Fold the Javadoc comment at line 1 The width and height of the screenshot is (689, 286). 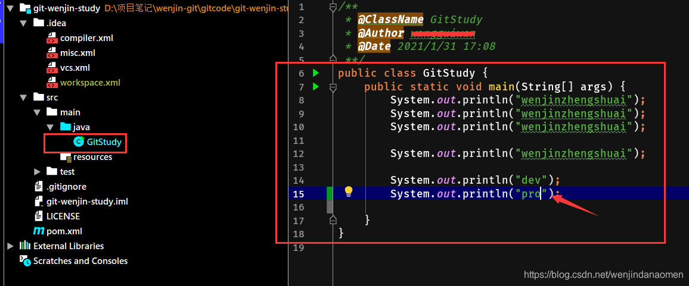pyautogui.click(x=333, y=7)
